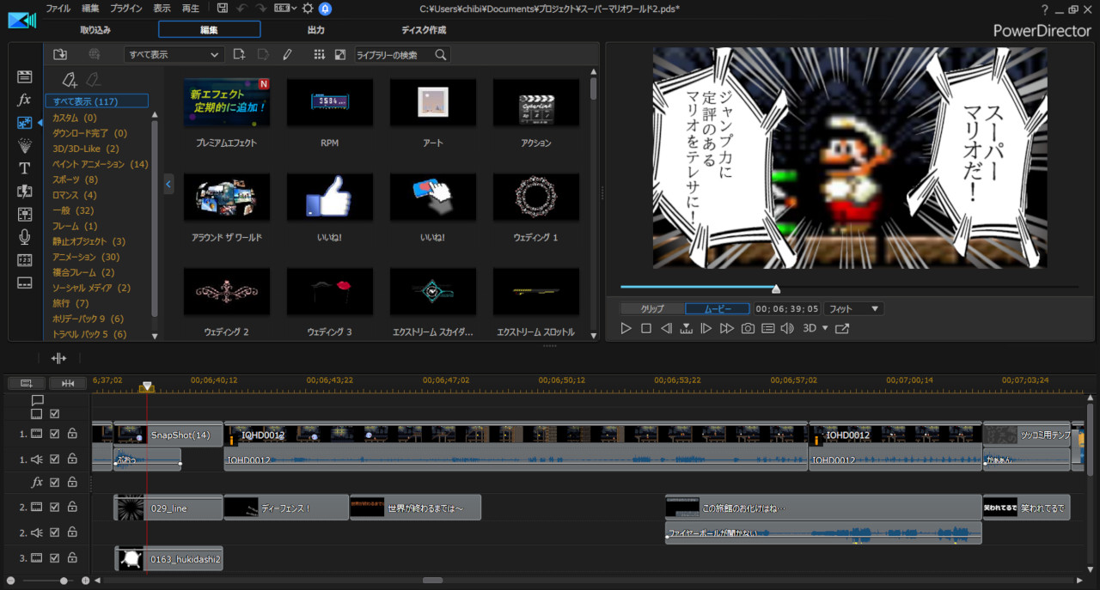Open the Transition Room icon in left sidebar

click(25, 192)
